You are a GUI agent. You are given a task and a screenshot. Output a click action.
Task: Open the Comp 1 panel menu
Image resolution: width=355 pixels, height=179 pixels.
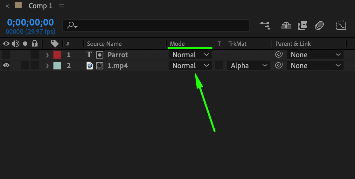tap(62, 6)
